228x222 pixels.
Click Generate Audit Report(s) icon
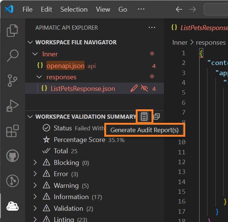click(144, 116)
